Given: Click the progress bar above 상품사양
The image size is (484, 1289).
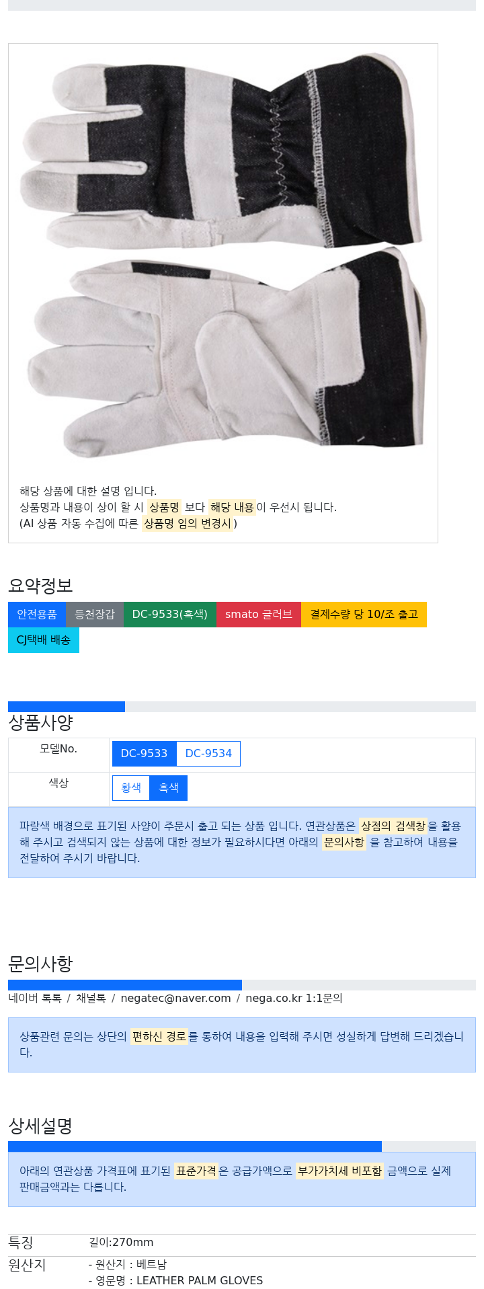Looking at the screenshot, I should click(242, 707).
